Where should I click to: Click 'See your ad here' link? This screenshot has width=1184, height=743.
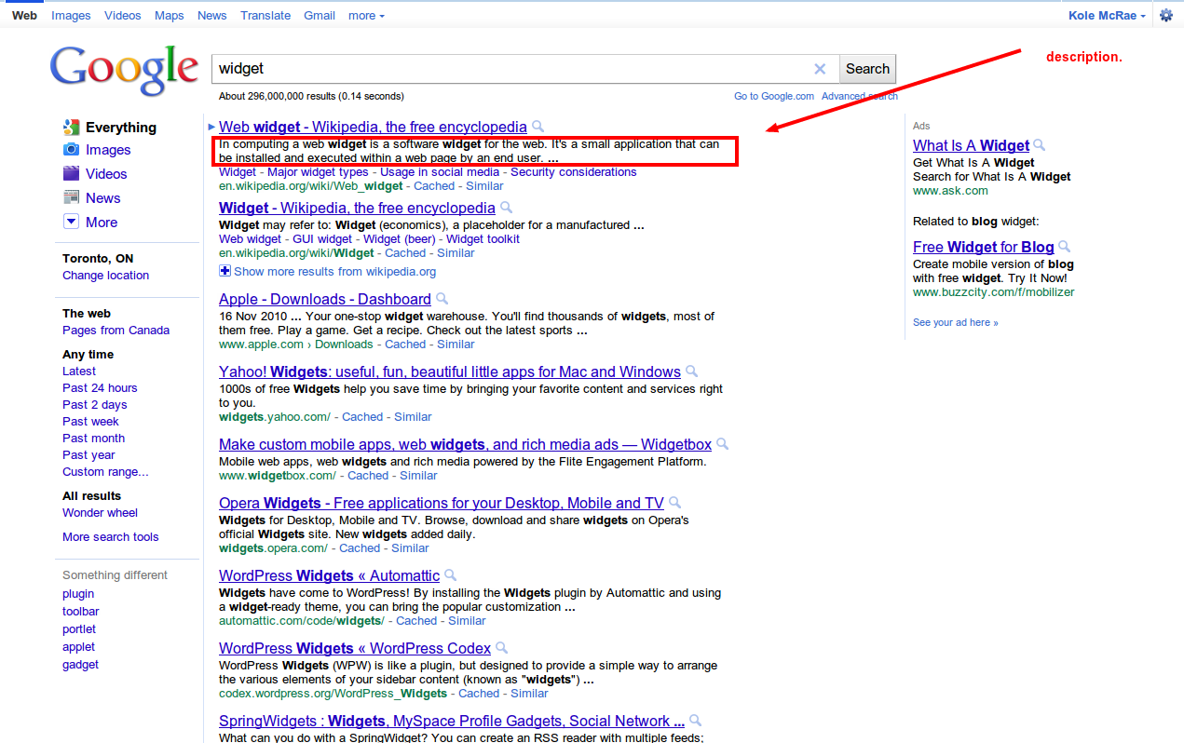[955, 322]
